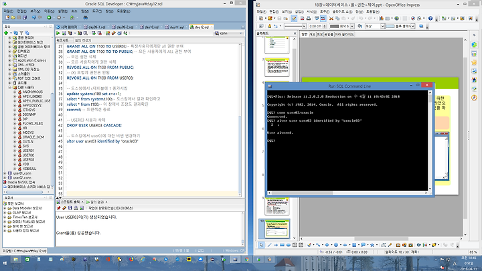Click the Chart insert icon in Impress toolbar
This screenshot has height=271, width=482.
tap(381, 19)
